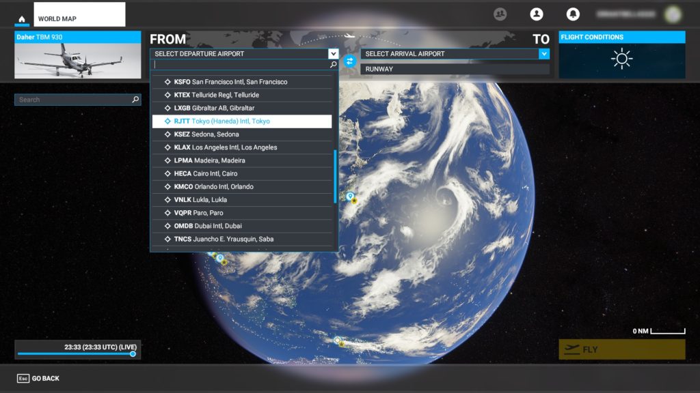Click GO BACK
The image size is (700, 393).
[38, 378]
